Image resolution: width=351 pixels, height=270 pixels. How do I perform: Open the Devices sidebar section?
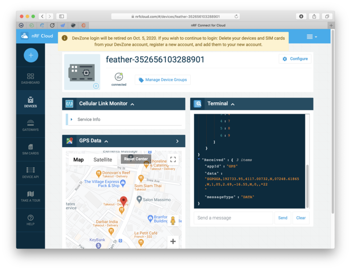point(30,102)
